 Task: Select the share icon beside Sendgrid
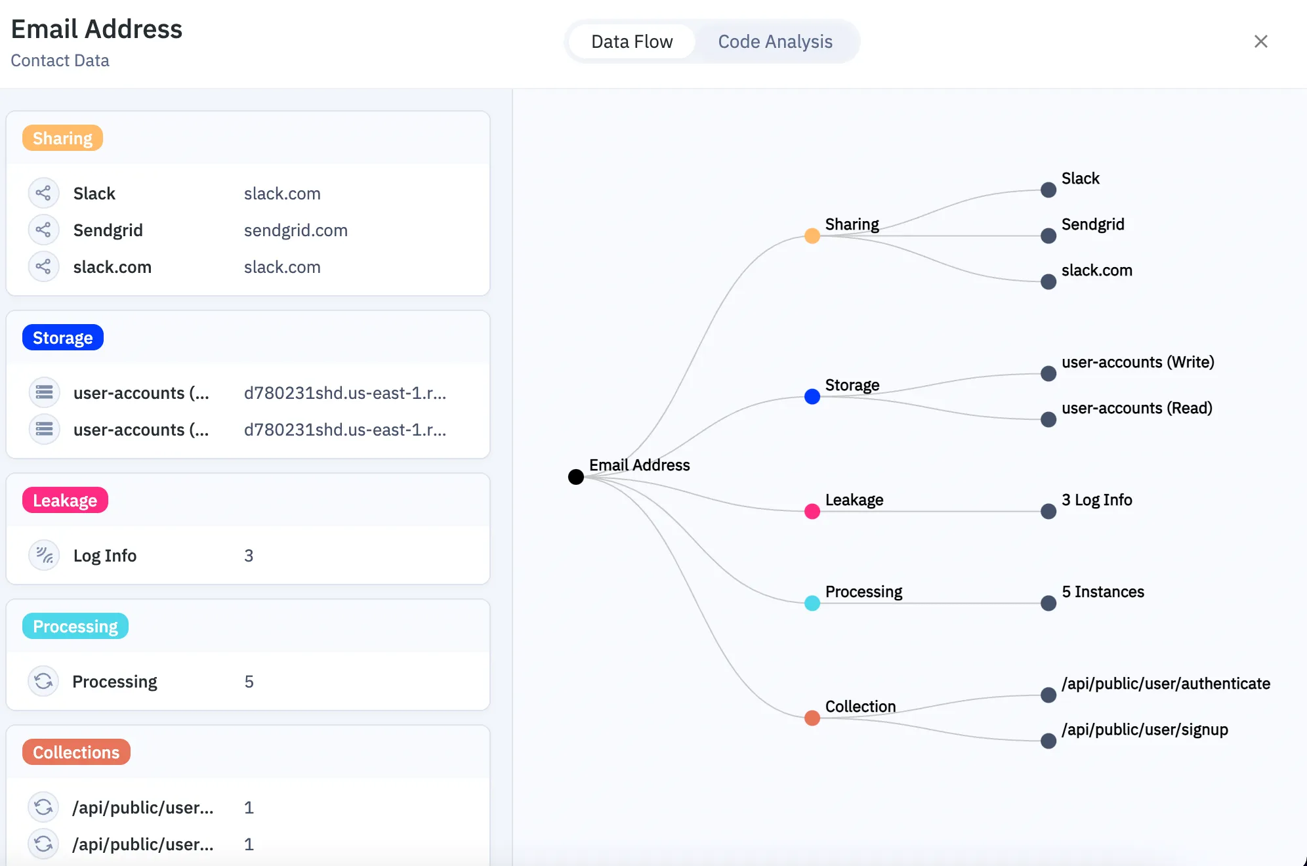pos(43,230)
